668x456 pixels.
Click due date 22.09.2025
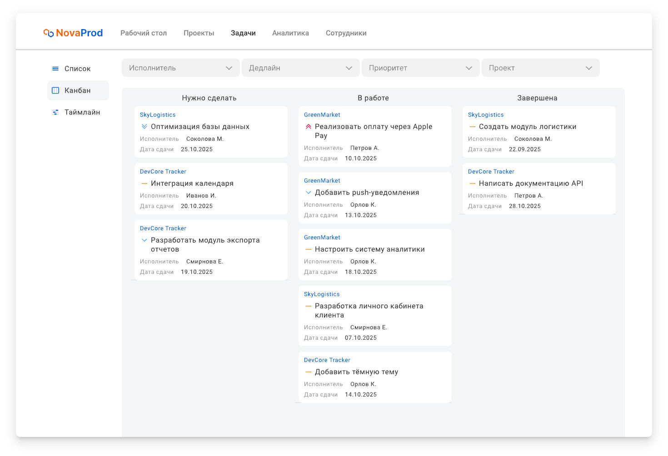tap(525, 149)
